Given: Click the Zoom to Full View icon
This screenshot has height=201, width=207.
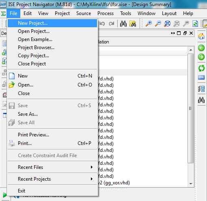Looking at the screenshot, I should (167, 24).
